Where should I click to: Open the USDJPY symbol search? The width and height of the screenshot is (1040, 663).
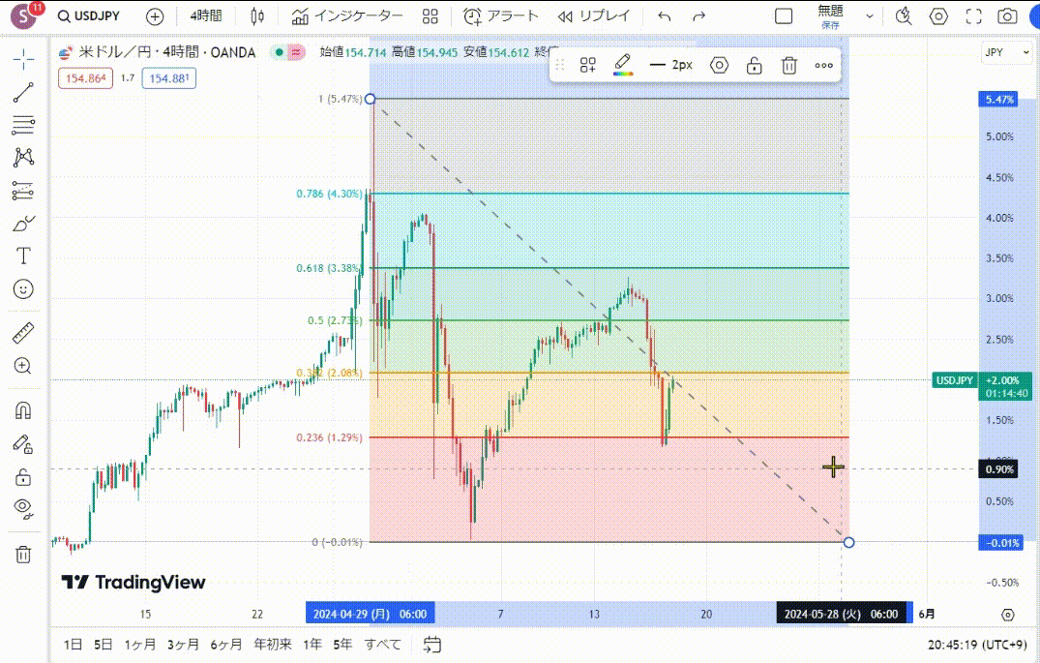pos(89,15)
